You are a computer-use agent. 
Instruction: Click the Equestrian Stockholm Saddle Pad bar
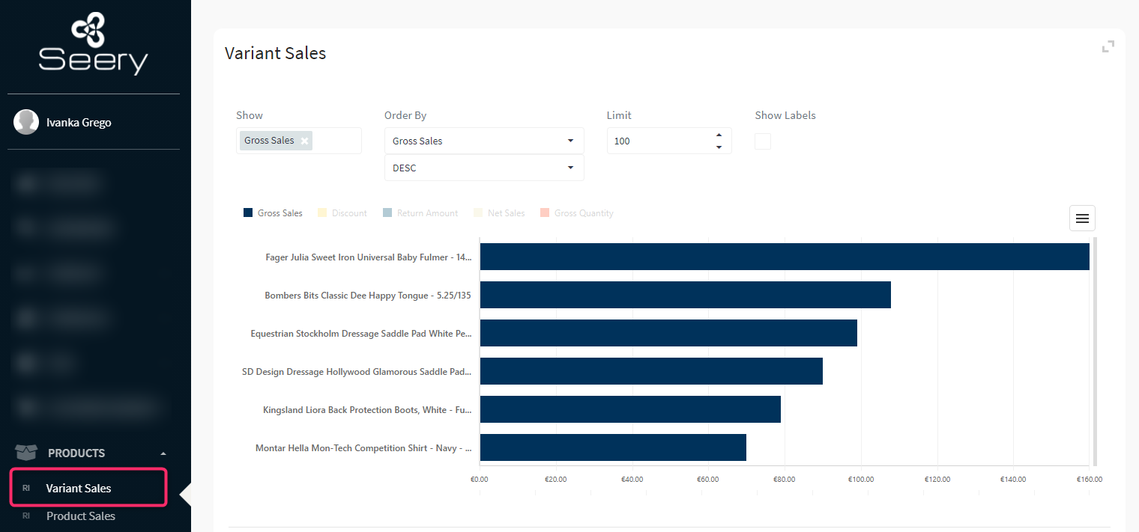tap(668, 333)
